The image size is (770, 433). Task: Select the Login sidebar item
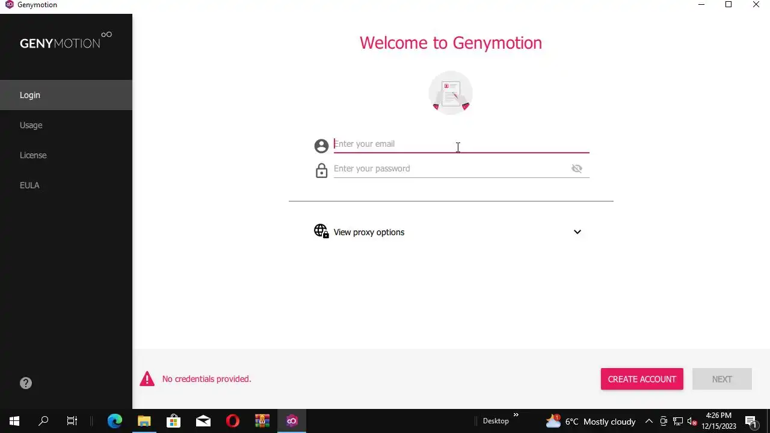click(x=66, y=95)
